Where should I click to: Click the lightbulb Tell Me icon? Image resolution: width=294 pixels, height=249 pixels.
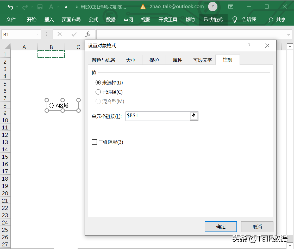point(235,19)
